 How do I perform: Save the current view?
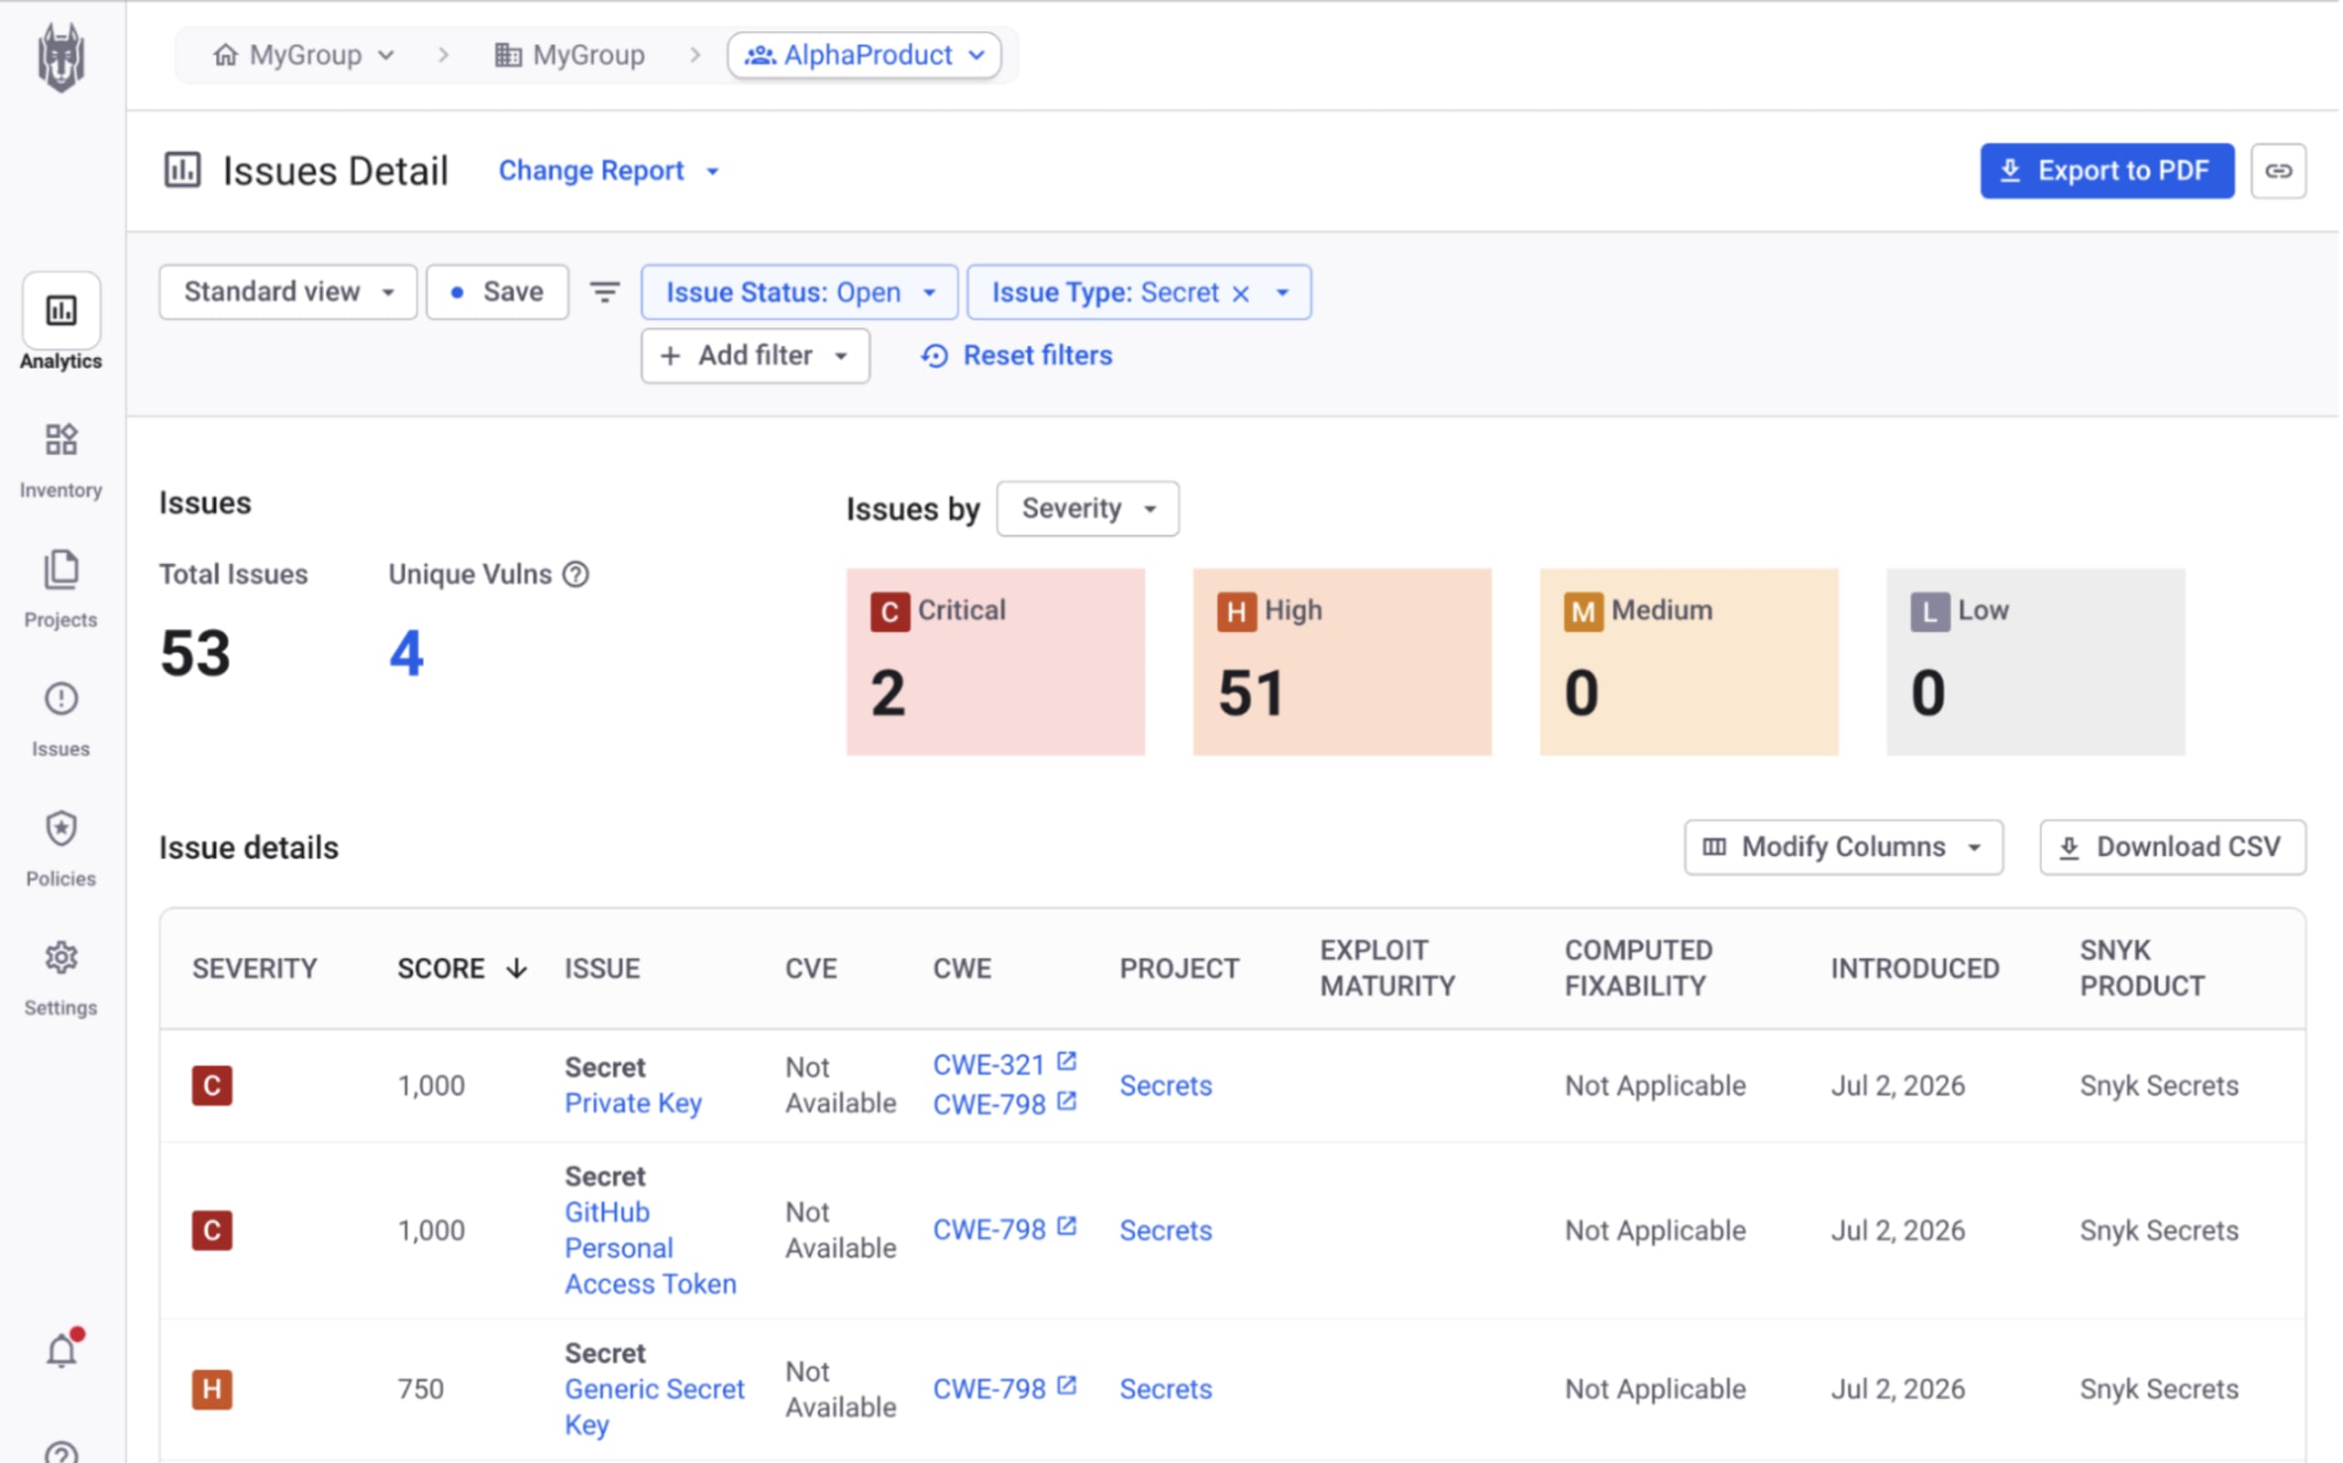click(x=498, y=292)
